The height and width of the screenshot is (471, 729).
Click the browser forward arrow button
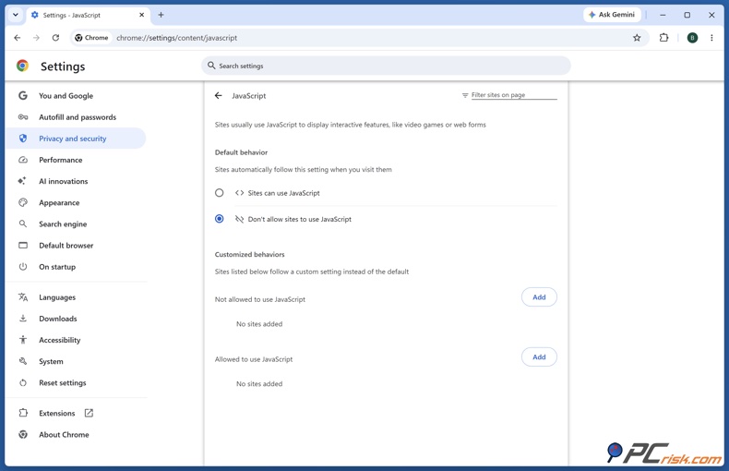[36, 38]
